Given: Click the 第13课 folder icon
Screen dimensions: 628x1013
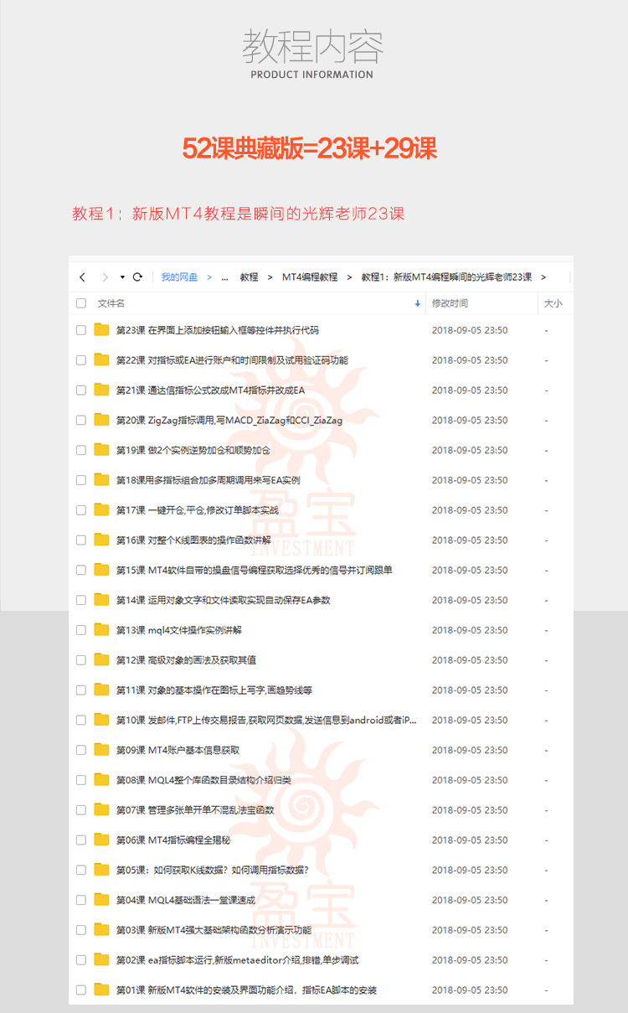Looking at the screenshot, I should point(102,629).
